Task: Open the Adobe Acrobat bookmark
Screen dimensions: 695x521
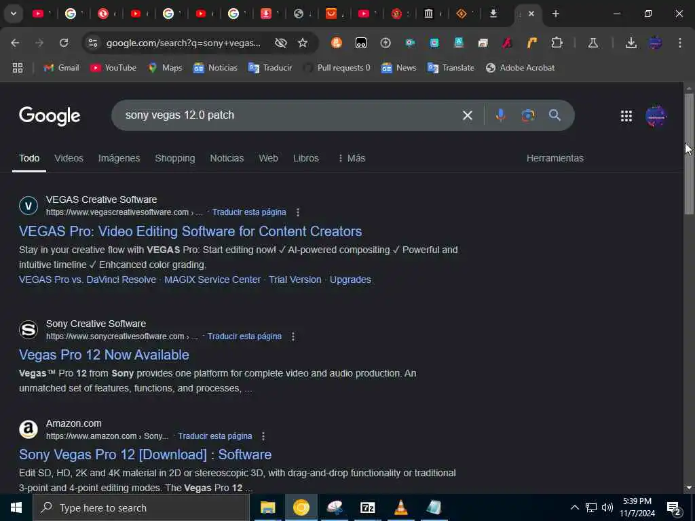Action: [x=520, y=68]
